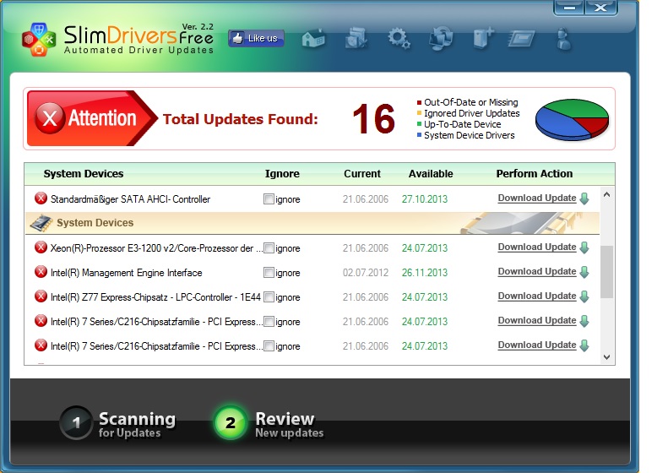Click the Like us thumbs-up button
This screenshot has width=668, height=473.
[x=256, y=38]
